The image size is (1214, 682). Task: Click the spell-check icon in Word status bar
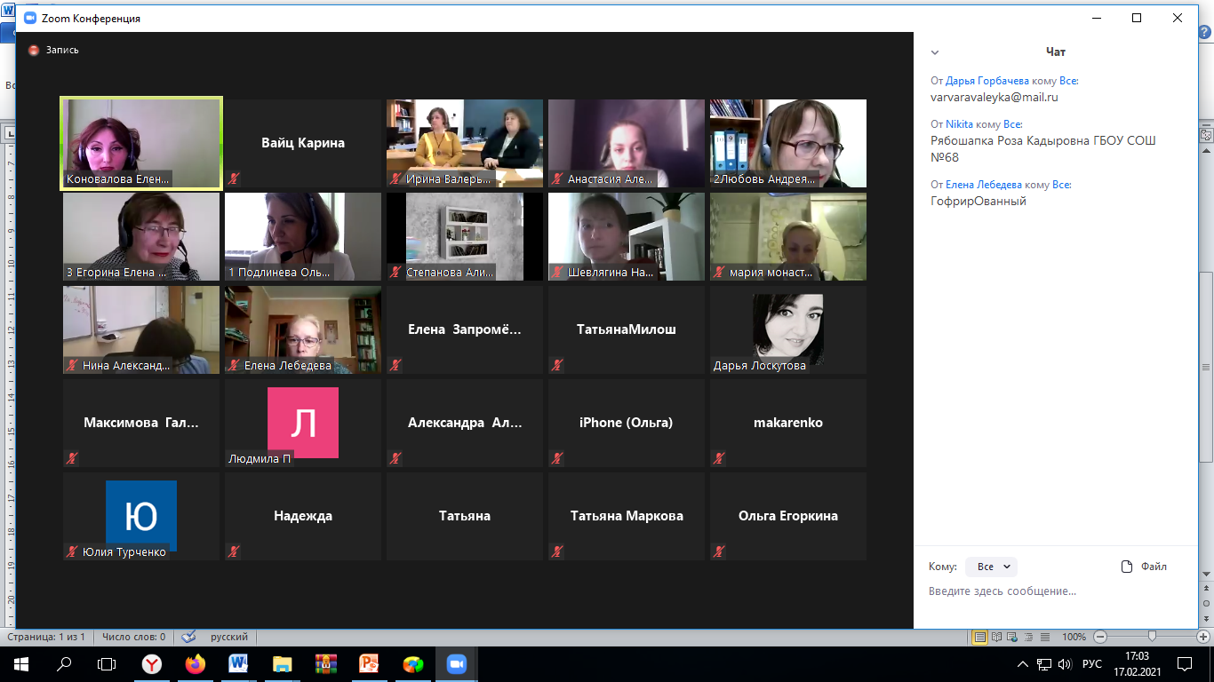(x=188, y=637)
